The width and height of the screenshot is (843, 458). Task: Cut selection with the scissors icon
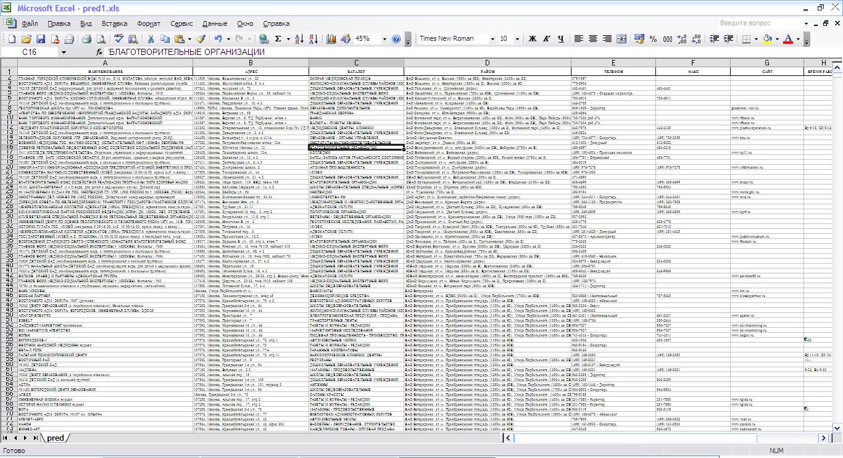tap(151, 38)
